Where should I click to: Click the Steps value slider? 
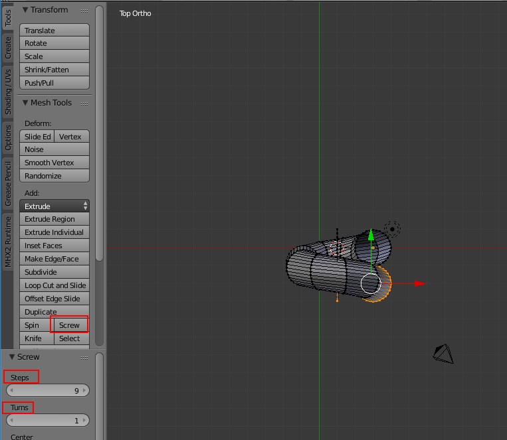click(47, 391)
